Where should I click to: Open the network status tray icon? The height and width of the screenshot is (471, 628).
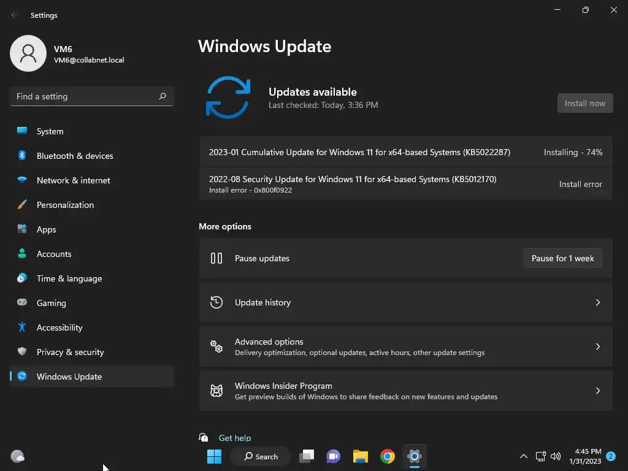click(541, 456)
